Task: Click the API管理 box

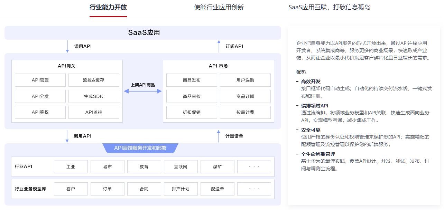Action: coord(40,80)
